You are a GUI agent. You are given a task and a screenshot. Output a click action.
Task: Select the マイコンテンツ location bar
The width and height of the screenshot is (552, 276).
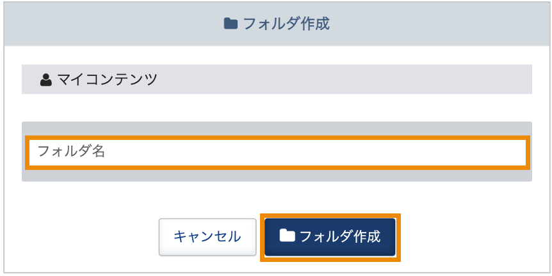pyautogui.click(x=277, y=79)
